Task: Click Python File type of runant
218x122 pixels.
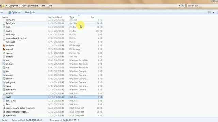Action: pos(75,53)
